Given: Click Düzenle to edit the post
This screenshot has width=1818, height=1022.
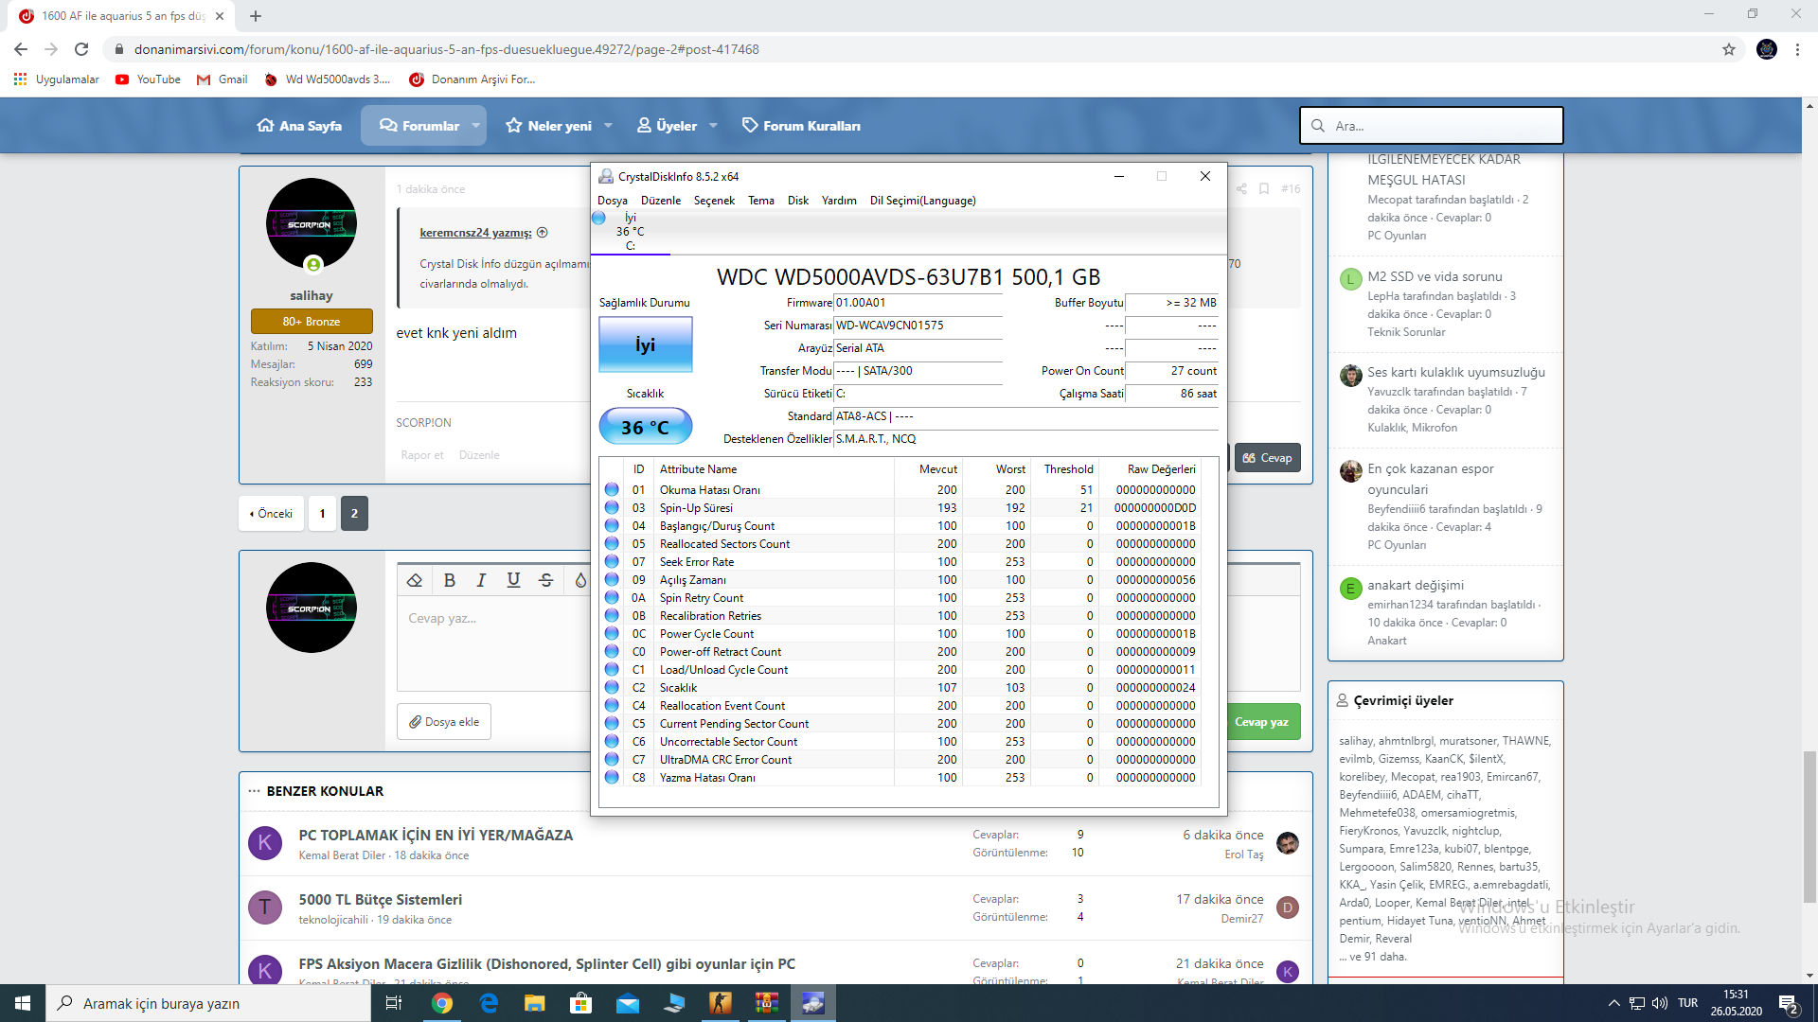Looking at the screenshot, I should [x=479, y=455].
